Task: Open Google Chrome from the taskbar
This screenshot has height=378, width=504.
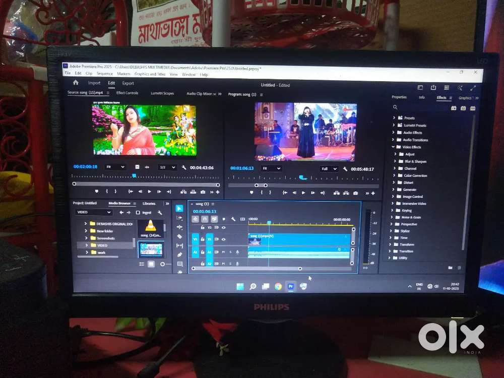Action: click(278, 286)
